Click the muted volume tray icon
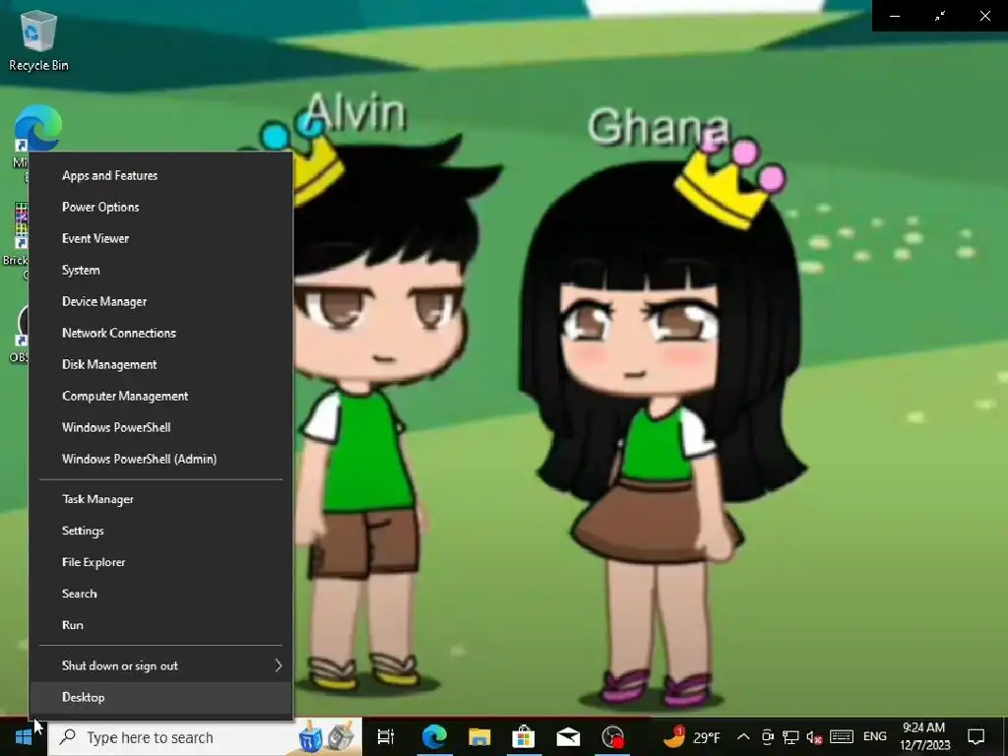The image size is (1008, 756). [x=814, y=736]
